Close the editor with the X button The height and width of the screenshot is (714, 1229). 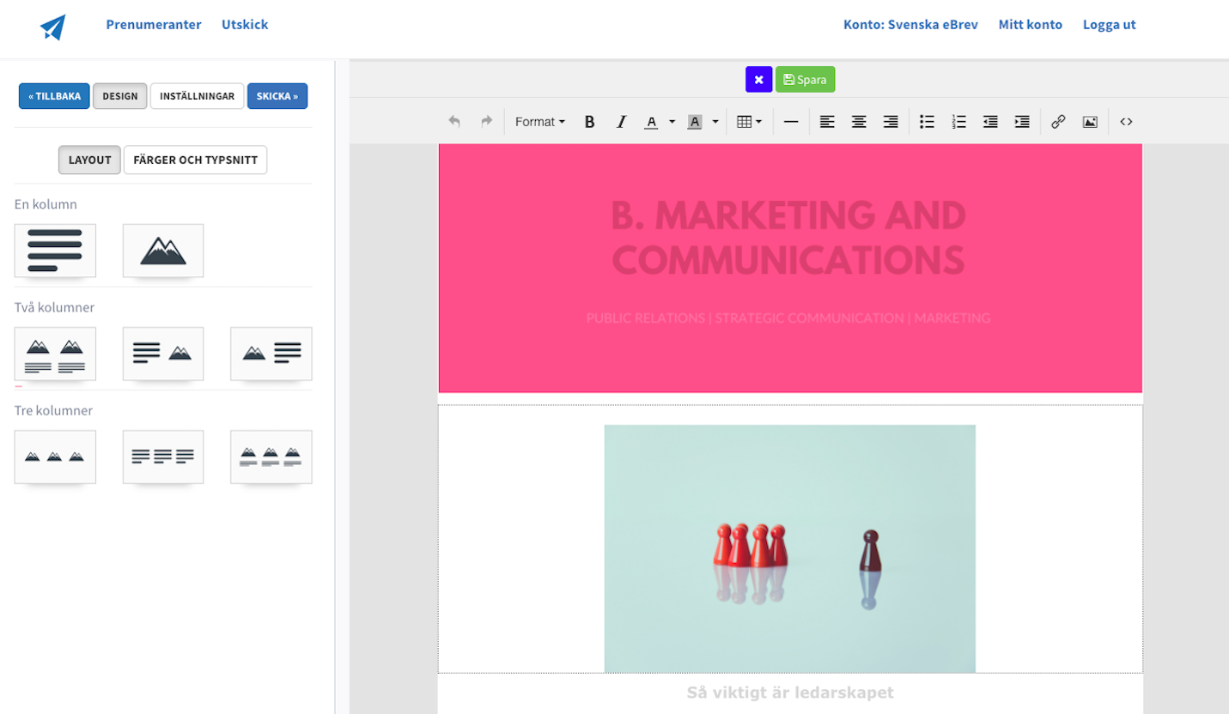pyautogui.click(x=758, y=80)
